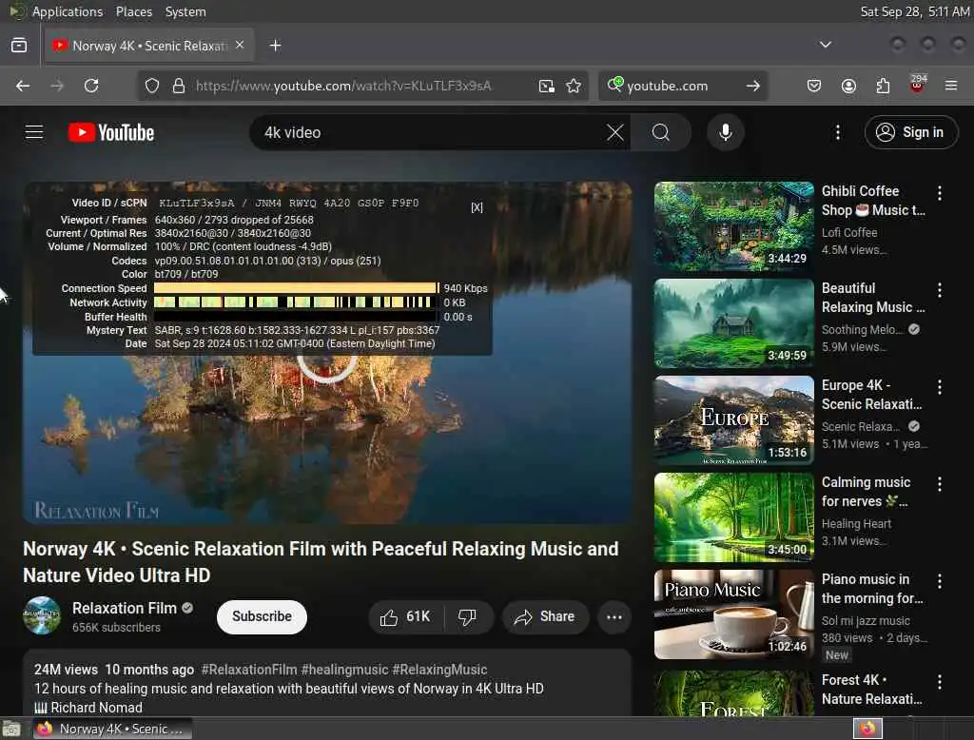
Task: Open options for Ghibli Coffee Shop video
Action: pyautogui.click(x=939, y=193)
